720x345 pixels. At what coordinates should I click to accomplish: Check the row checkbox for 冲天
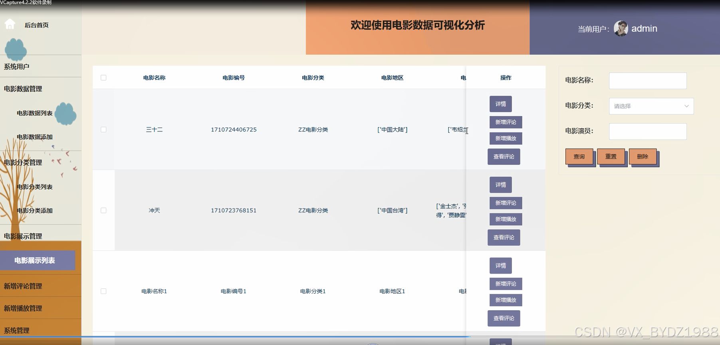pos(103,210)
